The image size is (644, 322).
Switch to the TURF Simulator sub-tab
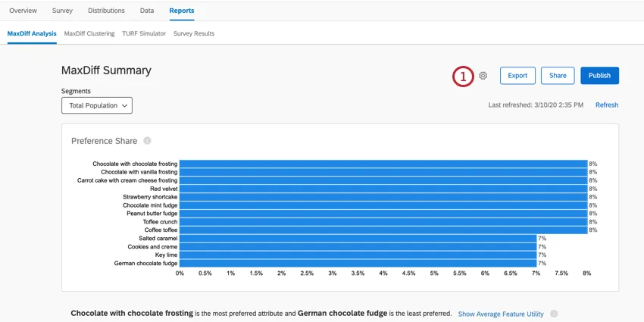pos(144,33)
